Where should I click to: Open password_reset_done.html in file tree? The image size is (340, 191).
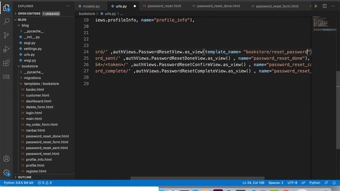tap(47, 136)
